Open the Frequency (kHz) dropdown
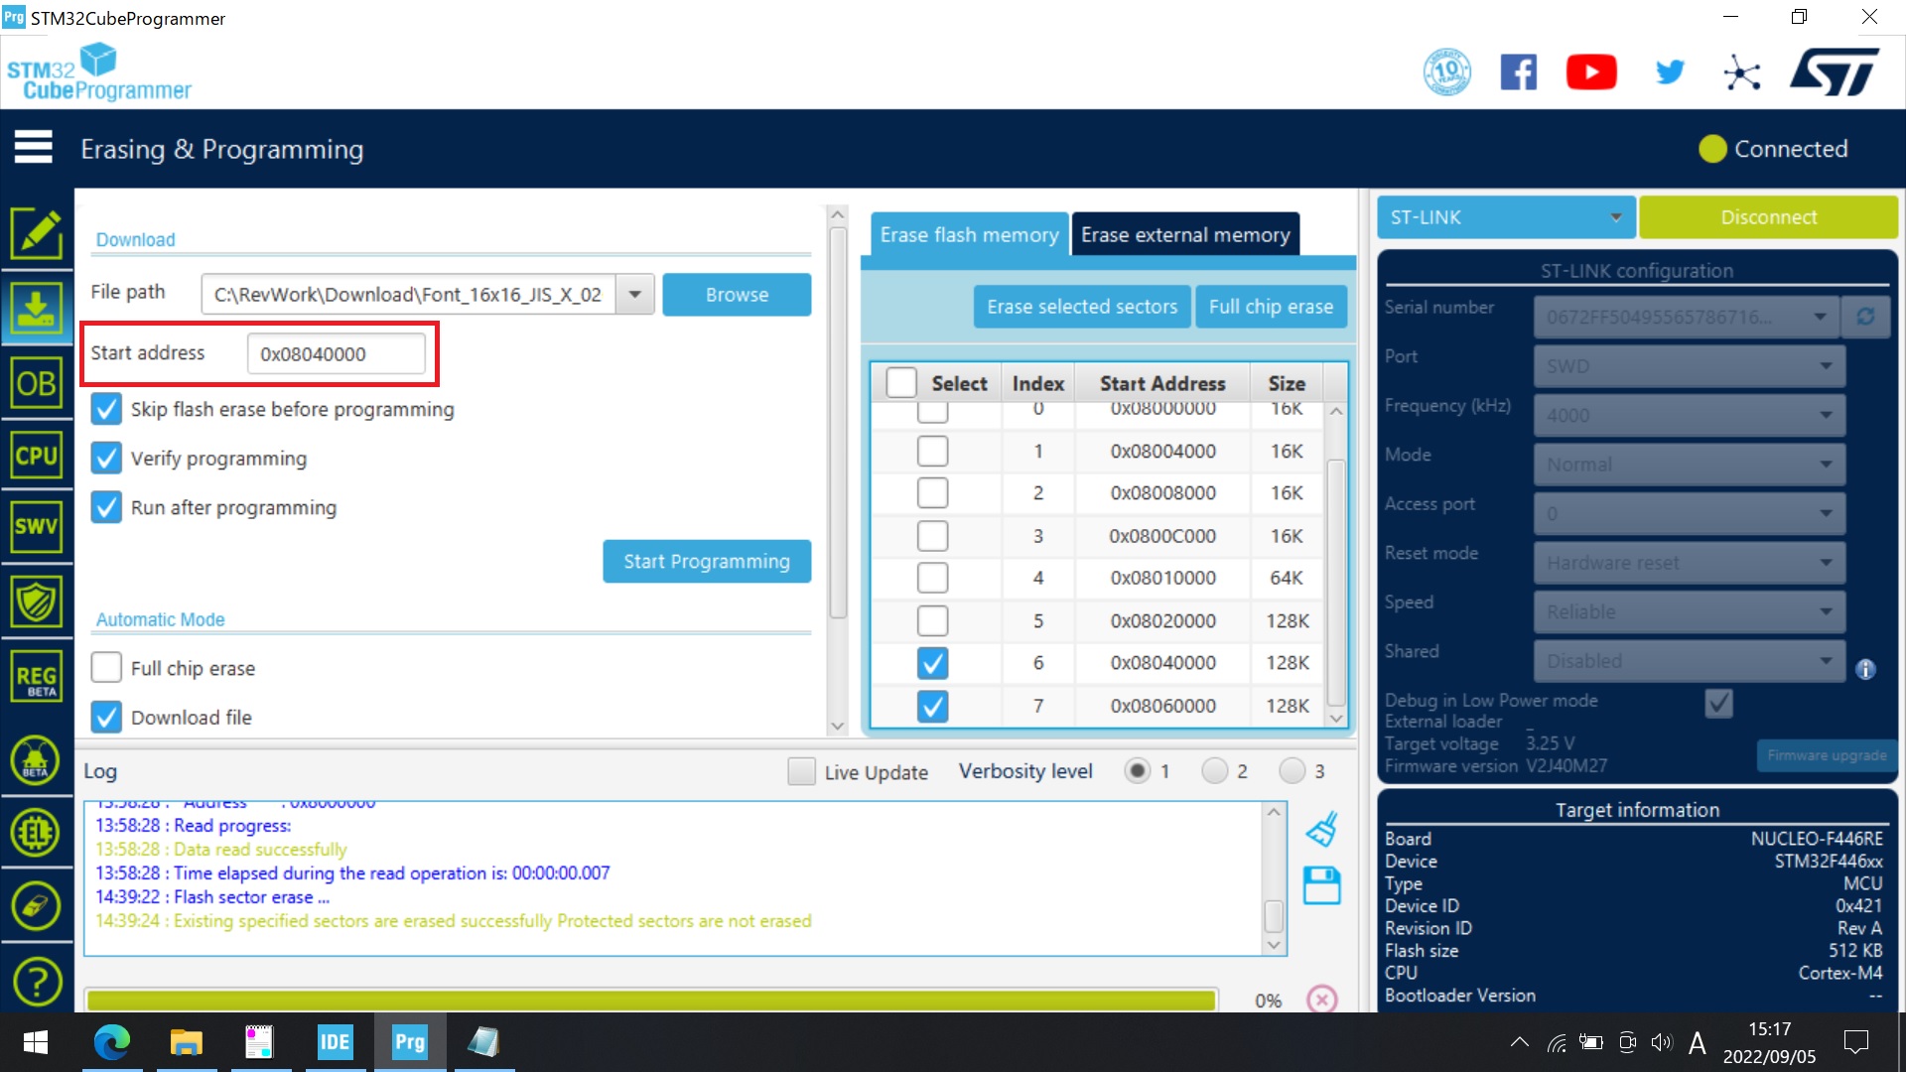The height and width of the screenshot is (1072, 1906). [1690, 415]
